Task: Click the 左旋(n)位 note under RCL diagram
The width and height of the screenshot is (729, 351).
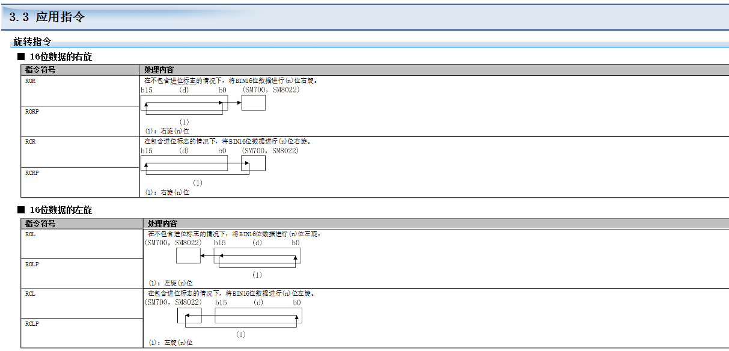Action: click(x=171, y=342)
